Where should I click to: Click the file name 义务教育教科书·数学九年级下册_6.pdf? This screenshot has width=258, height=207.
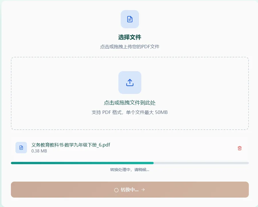[71, 145]
